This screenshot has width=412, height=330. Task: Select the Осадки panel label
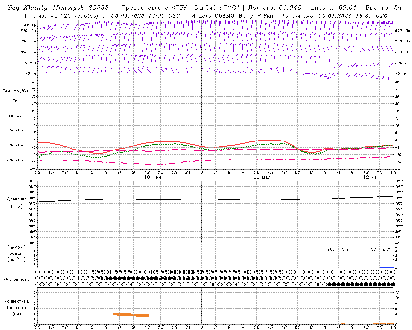pyautogui.click(x=17, y=253)
